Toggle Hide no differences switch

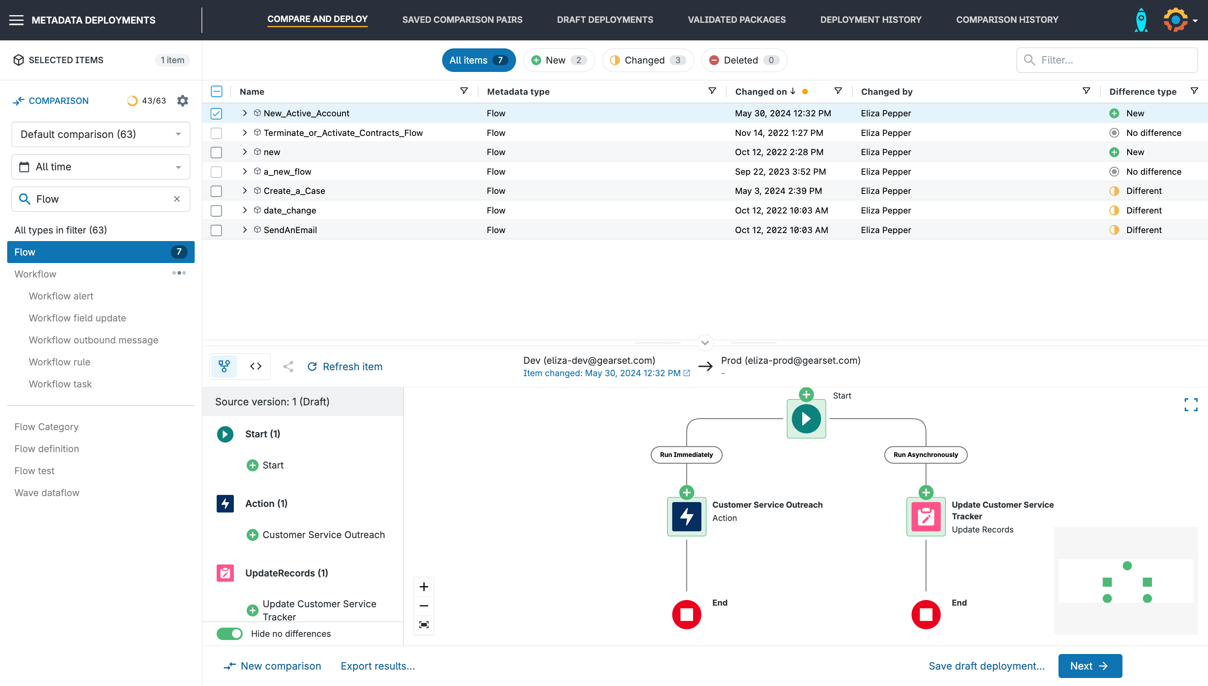pos(229,634)
